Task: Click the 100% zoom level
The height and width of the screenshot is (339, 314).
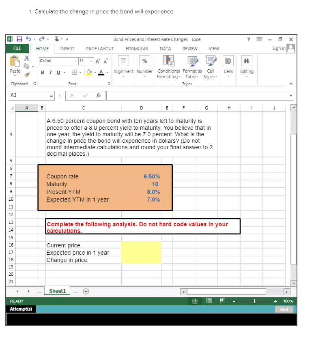Action: [288, 301]
